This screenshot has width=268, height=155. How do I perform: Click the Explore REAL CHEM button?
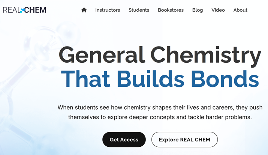click(x=184, y=140)
